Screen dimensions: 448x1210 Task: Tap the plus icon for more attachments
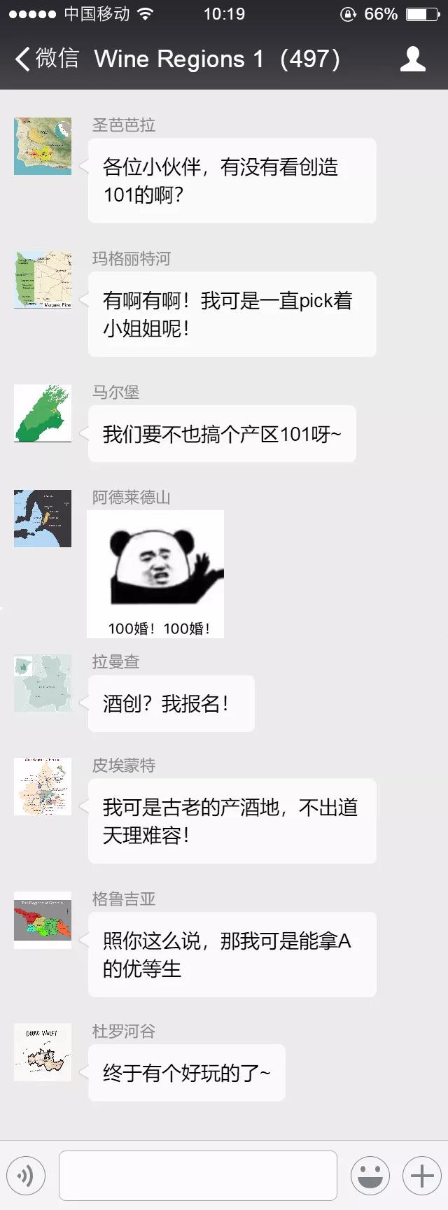tap(422, 1176)
